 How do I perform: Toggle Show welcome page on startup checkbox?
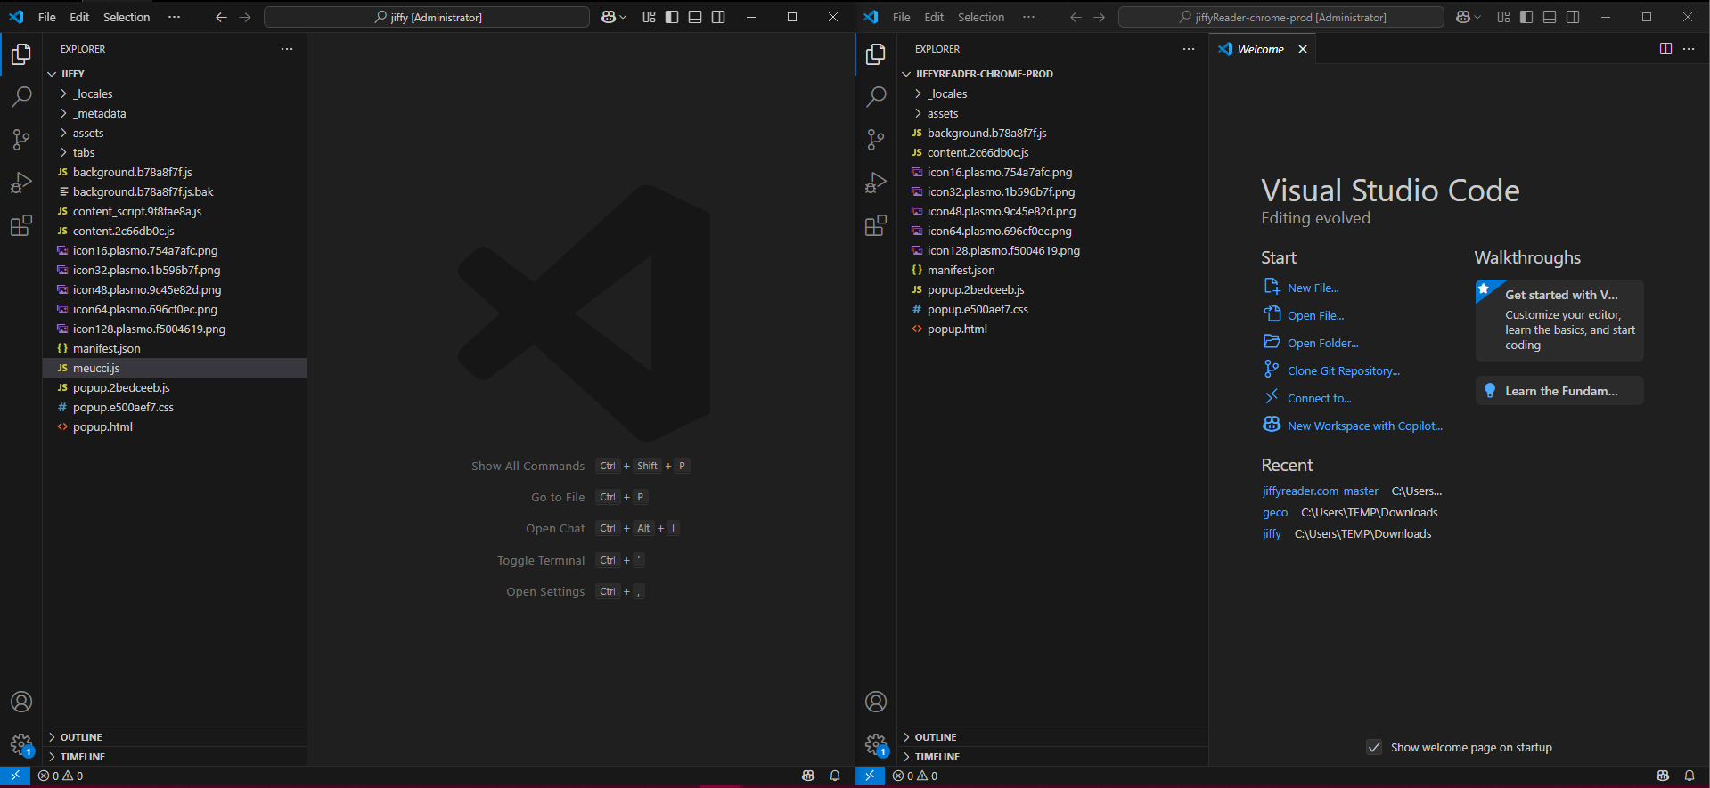tap(1374, 747)
